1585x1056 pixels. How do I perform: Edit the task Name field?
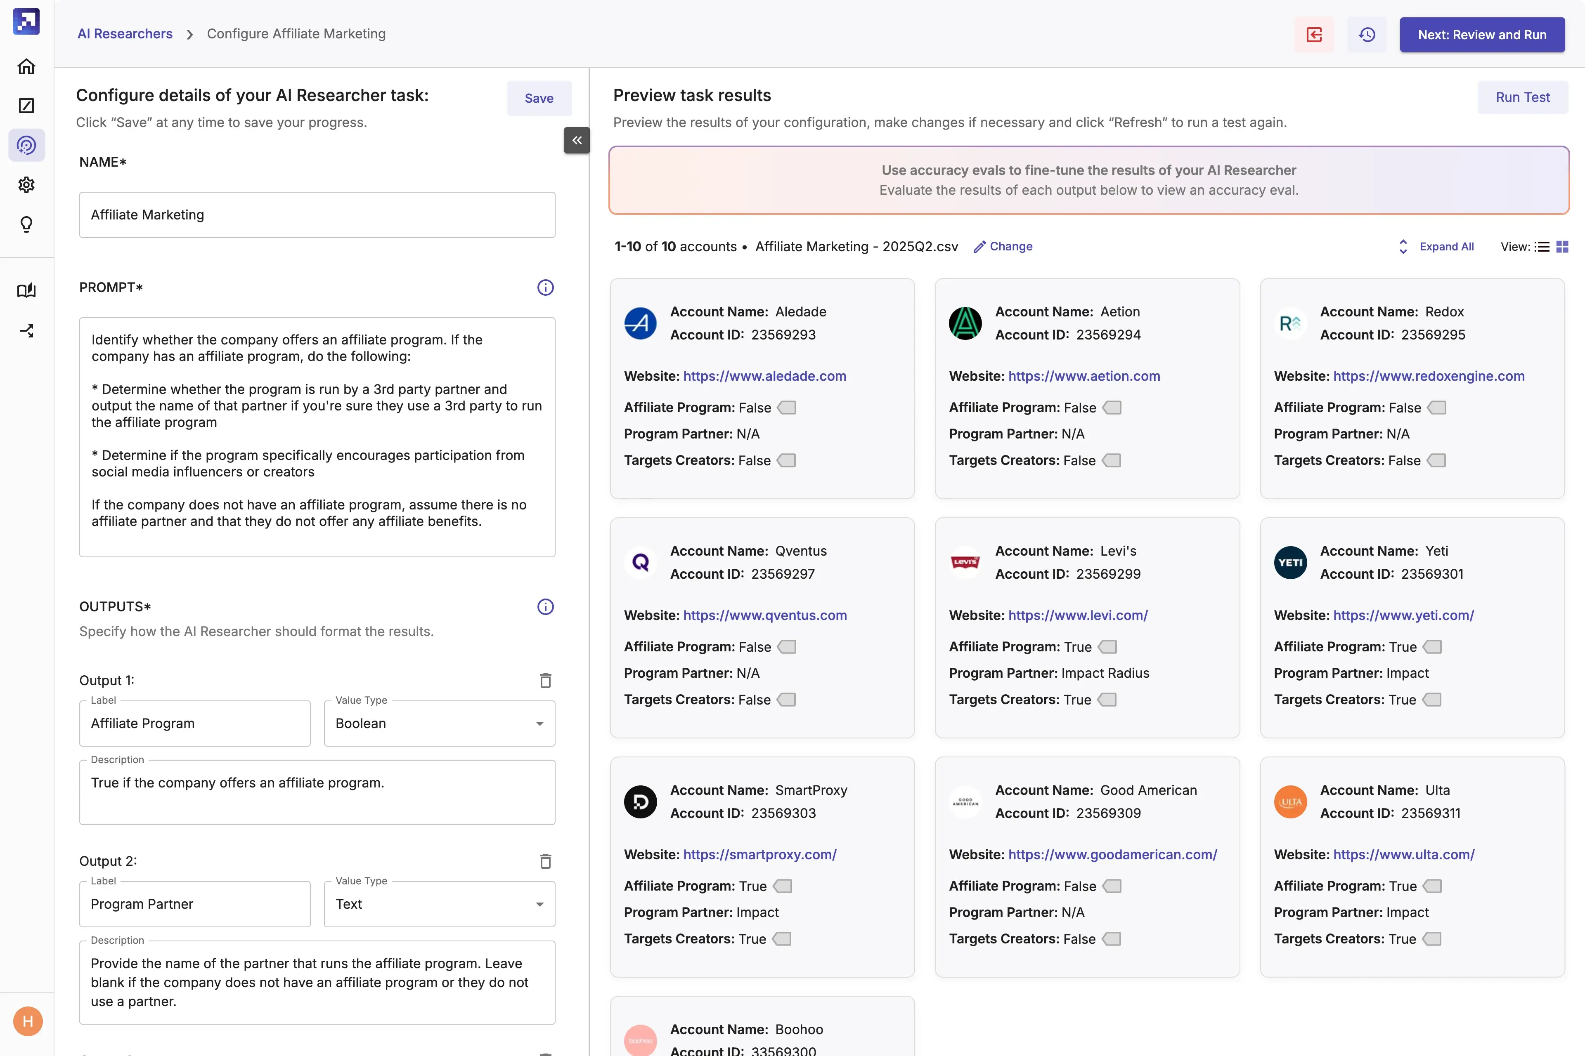coord(317,215)
